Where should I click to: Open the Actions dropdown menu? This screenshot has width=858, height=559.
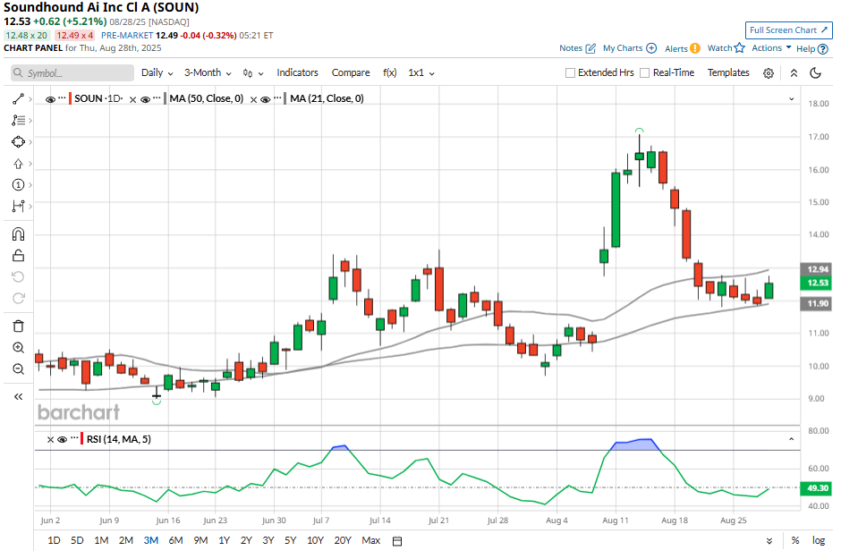(x=771, y=48)
